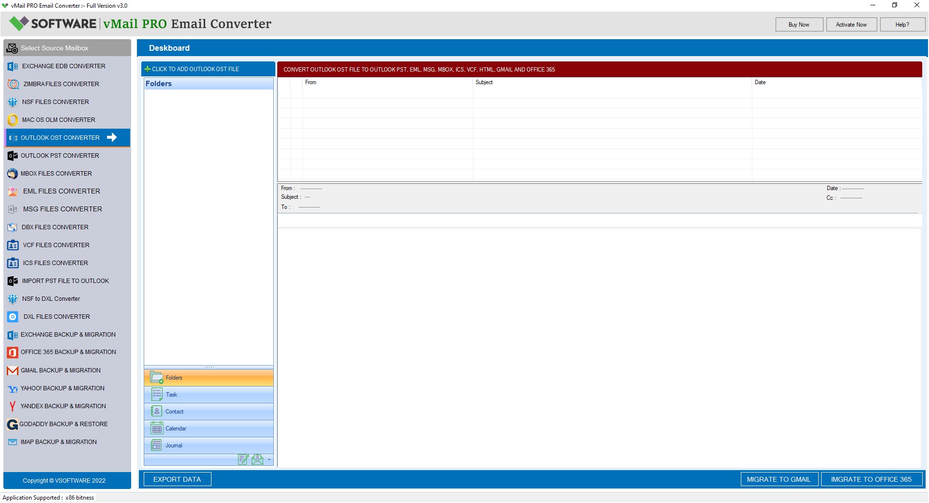Viewport: 929px width, 503px height.
Task: Open DXL Files Converter
Action: coord(67,317)
